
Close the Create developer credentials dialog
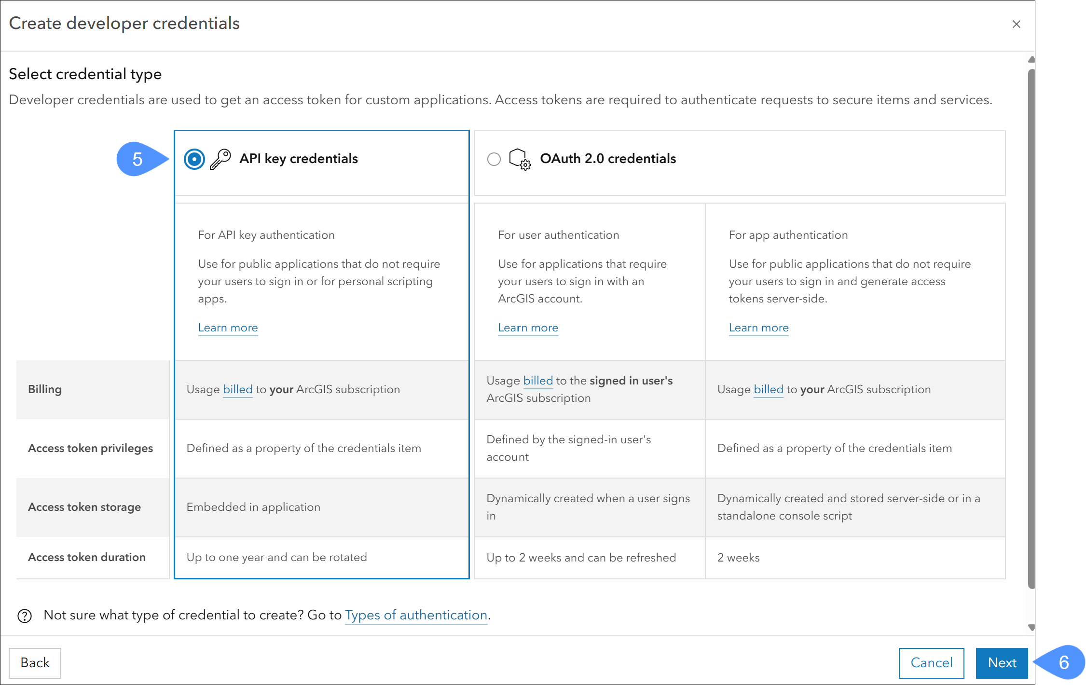[x=1016, y=24]
